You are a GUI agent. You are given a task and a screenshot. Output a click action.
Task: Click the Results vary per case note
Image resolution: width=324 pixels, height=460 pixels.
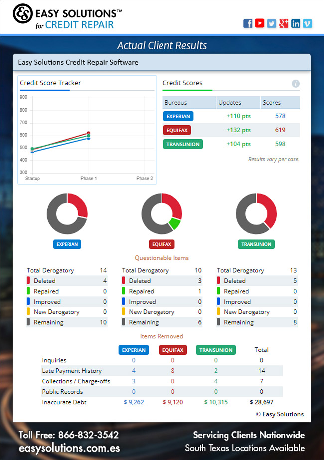274,159
